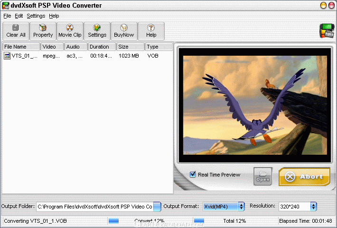Screen dimensions: 337x228
Task: Click the Output Folder browse button
Action: [157, 207]
